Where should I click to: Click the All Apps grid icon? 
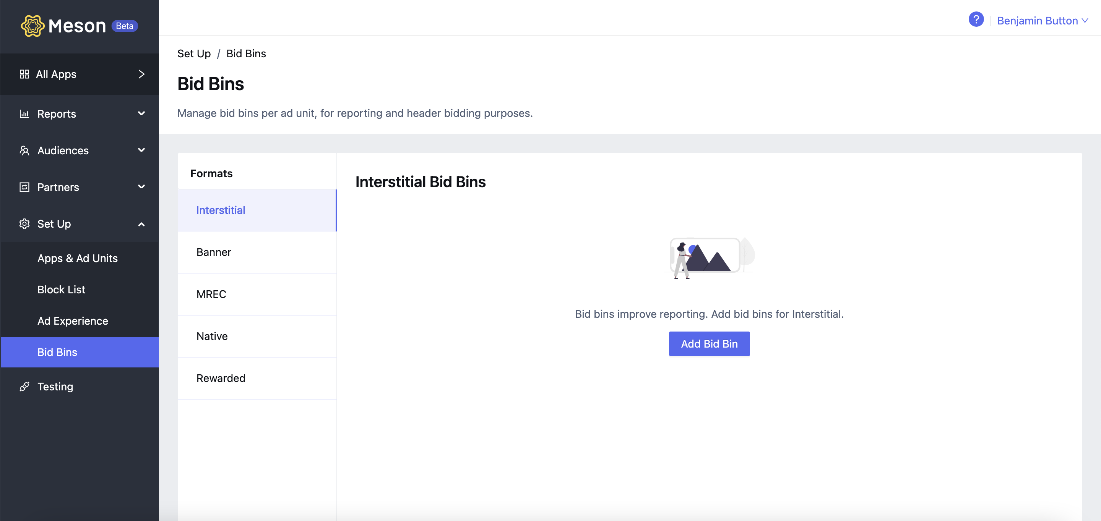tap(24, 74)
